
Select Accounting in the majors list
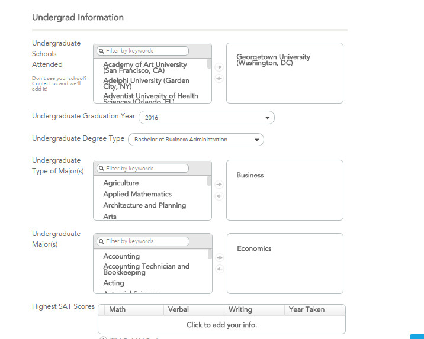(x=121, y=256)
